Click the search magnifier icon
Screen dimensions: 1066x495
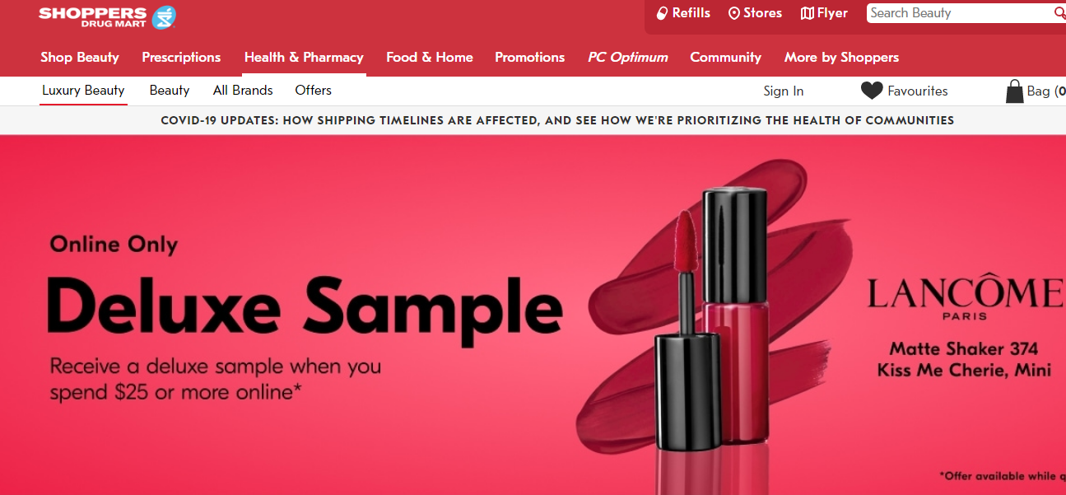coord(1059,13)
